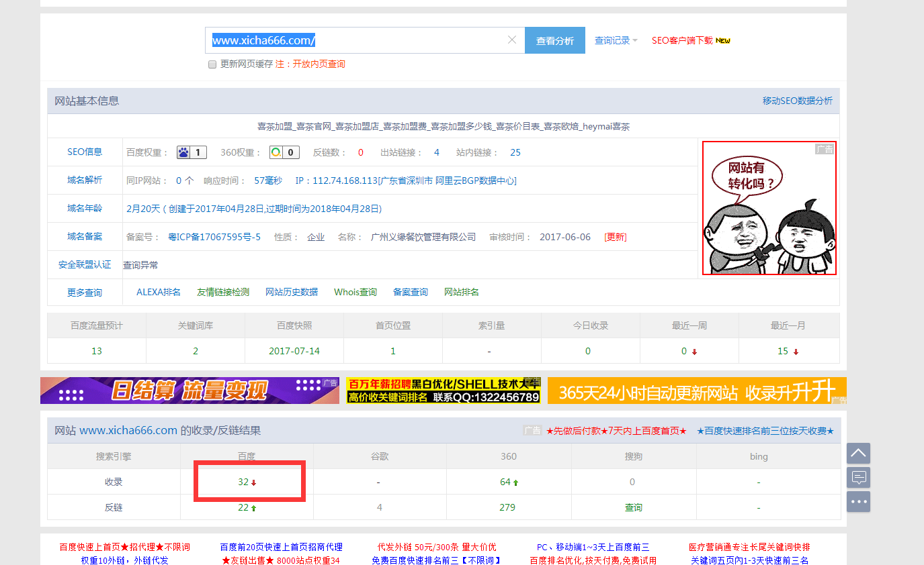Click the 最近一月 value 15
Viewport: 924px width, 565px height.
(x=783, y=351)
